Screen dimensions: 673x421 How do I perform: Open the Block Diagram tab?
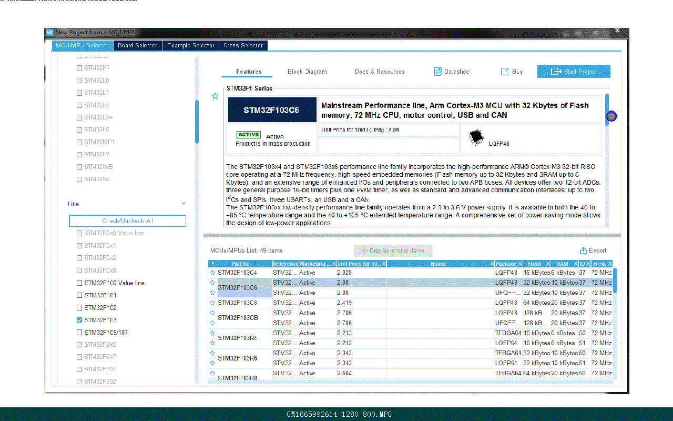[x=307, y=72]
